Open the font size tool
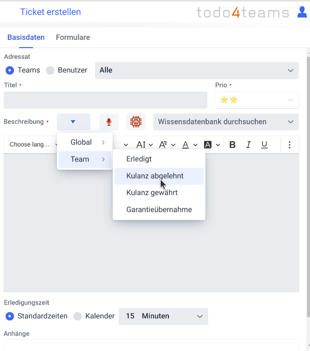Image resolution: width=310 pixels, height=351 pixels. coord(141,145)
